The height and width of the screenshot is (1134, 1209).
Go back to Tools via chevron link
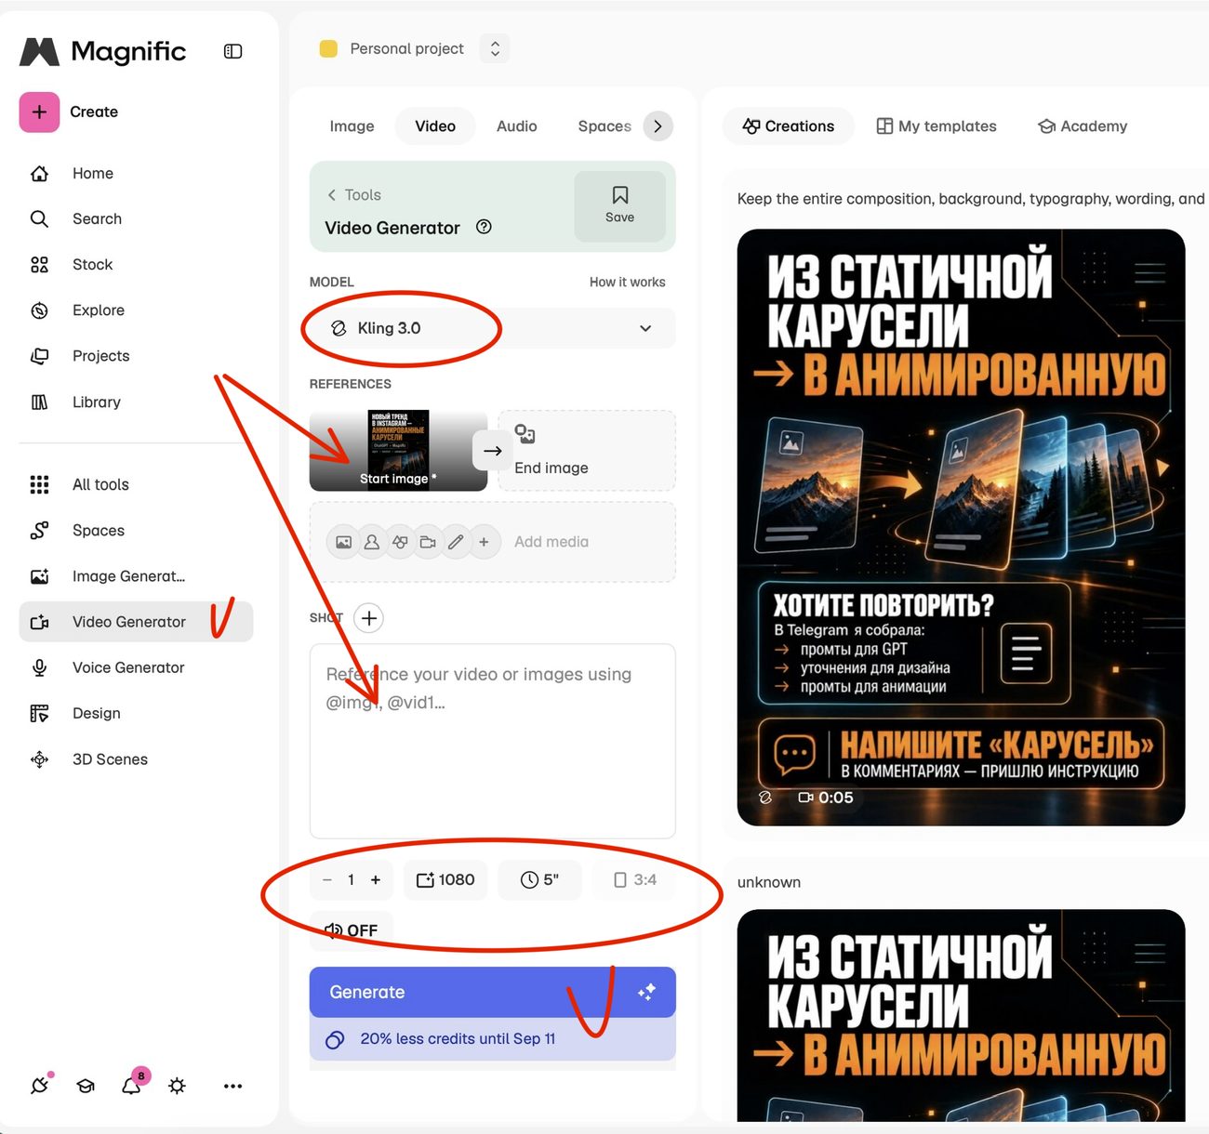coord(354,195)
